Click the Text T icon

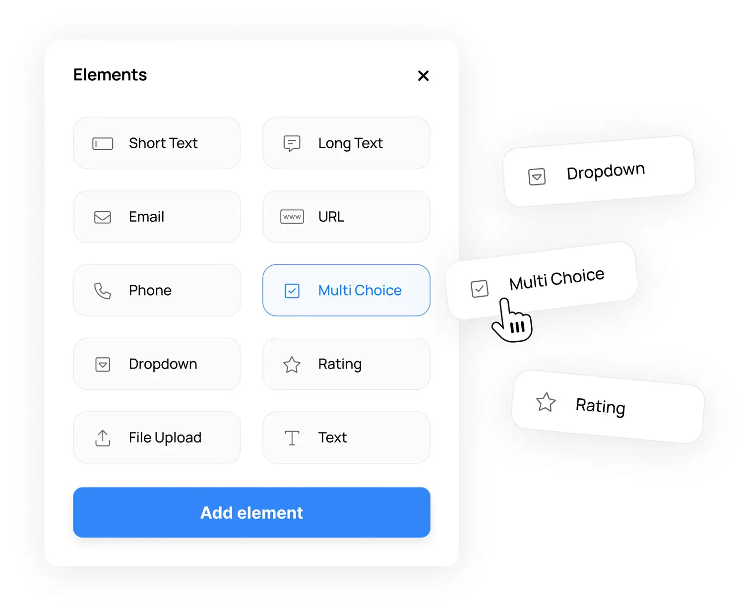pos(292,438)
